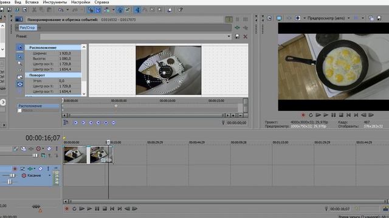Open the Preset combo box in Pan/Crop

point(136,36)
